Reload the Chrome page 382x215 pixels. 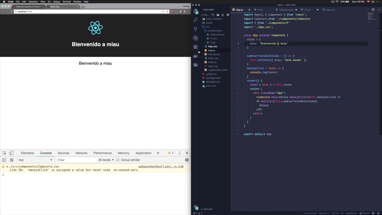tap(11, 11)
